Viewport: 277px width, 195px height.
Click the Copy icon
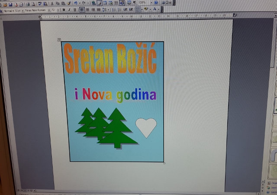[x=58, y=3]
